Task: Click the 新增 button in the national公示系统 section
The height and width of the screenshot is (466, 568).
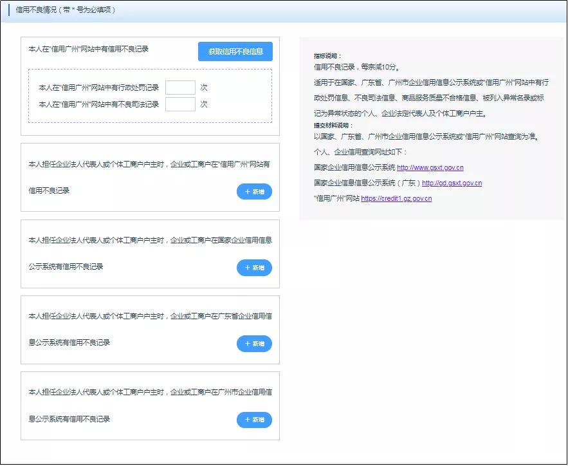Action: tap(254, 268)
